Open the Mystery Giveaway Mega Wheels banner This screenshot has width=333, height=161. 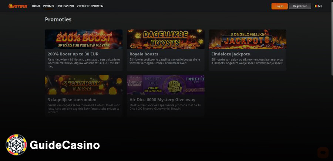(166, 85)
